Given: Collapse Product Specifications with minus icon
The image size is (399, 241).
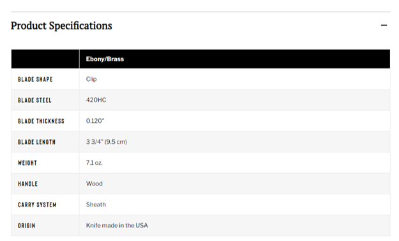Looking at the screenshot, I should [384, 25].
